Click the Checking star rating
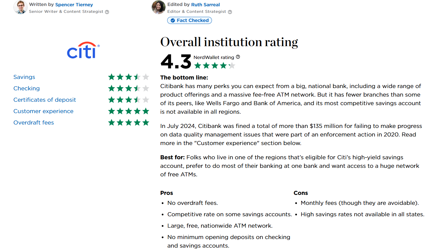The width and height of the screenshot is (439, 251). [129, 88]
